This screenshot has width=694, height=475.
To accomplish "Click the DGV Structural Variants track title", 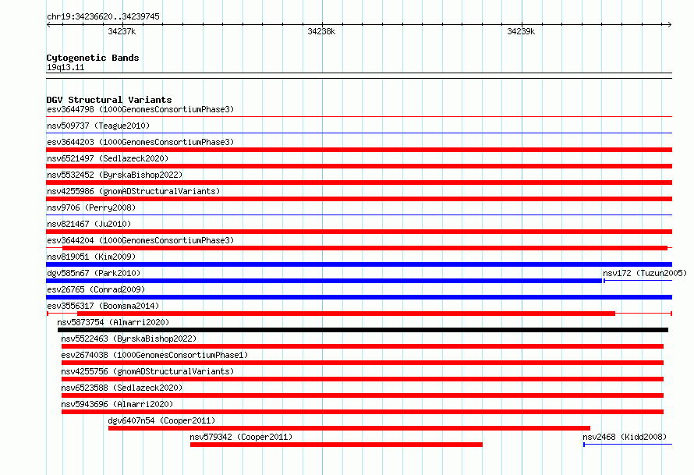I will coord(109,100).
